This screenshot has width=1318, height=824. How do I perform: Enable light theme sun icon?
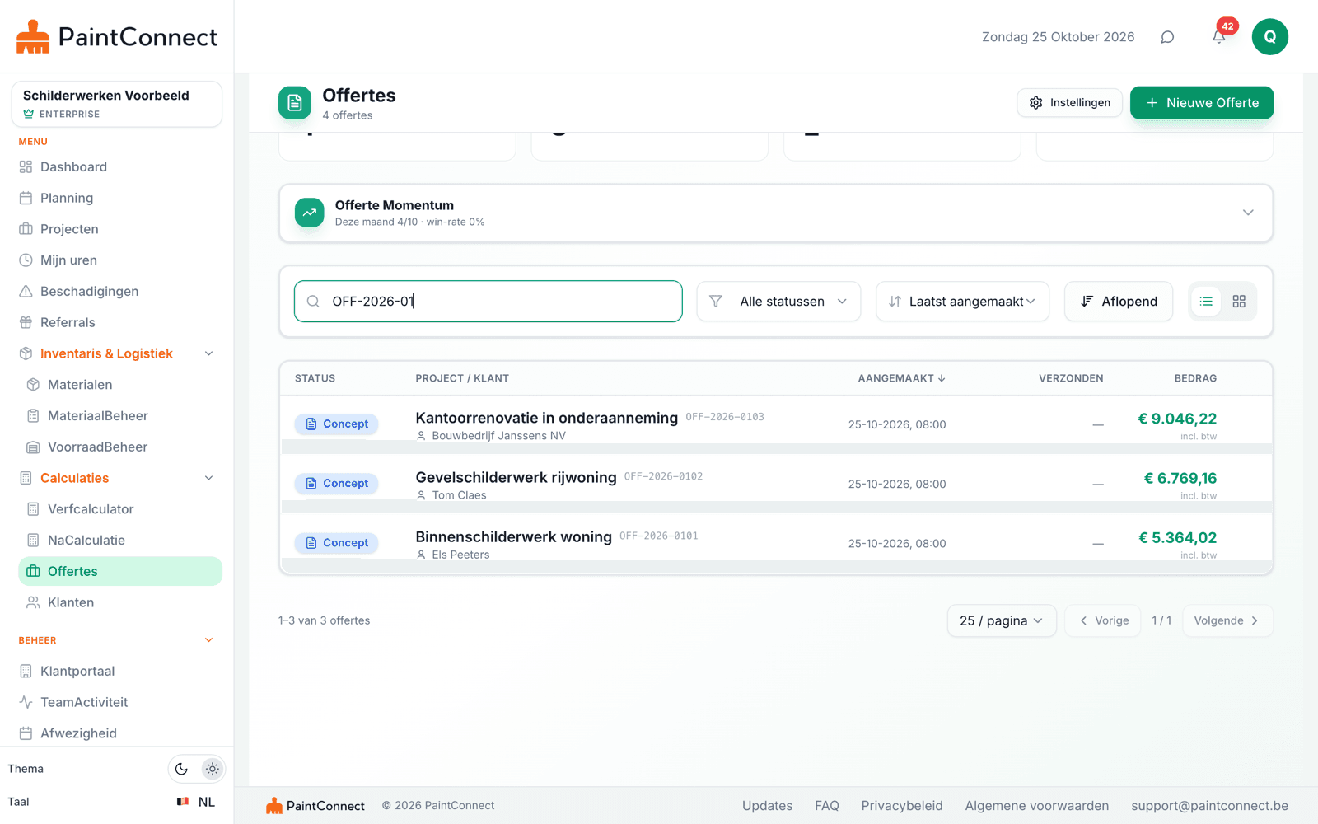(213, 769)
